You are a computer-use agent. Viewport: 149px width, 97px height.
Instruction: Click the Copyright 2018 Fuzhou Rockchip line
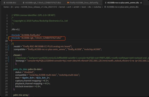[40, 21]
